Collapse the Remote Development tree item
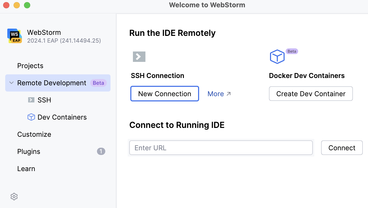368x208 pixels. click(x=11, y=83)
